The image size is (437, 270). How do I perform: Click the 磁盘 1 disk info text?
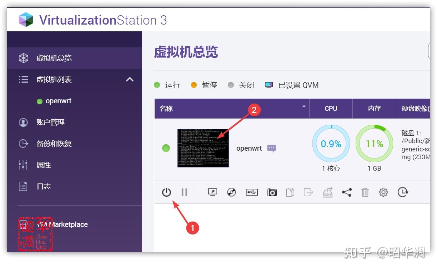[416, 145]
